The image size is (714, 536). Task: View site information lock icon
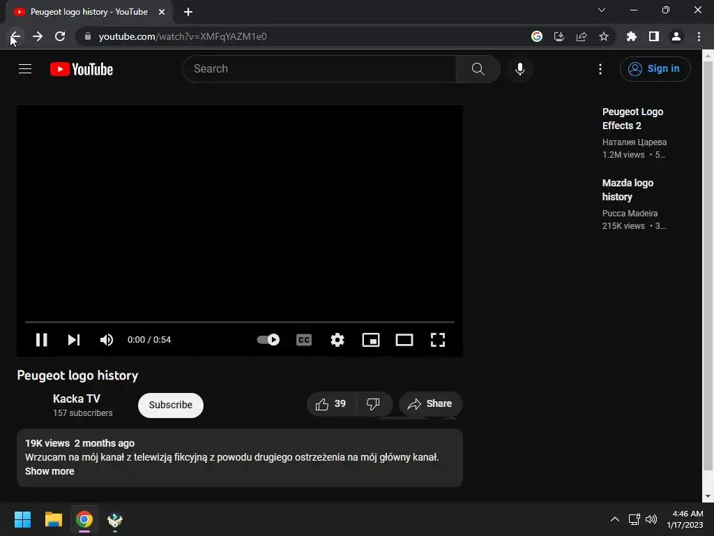click(88, 36)
